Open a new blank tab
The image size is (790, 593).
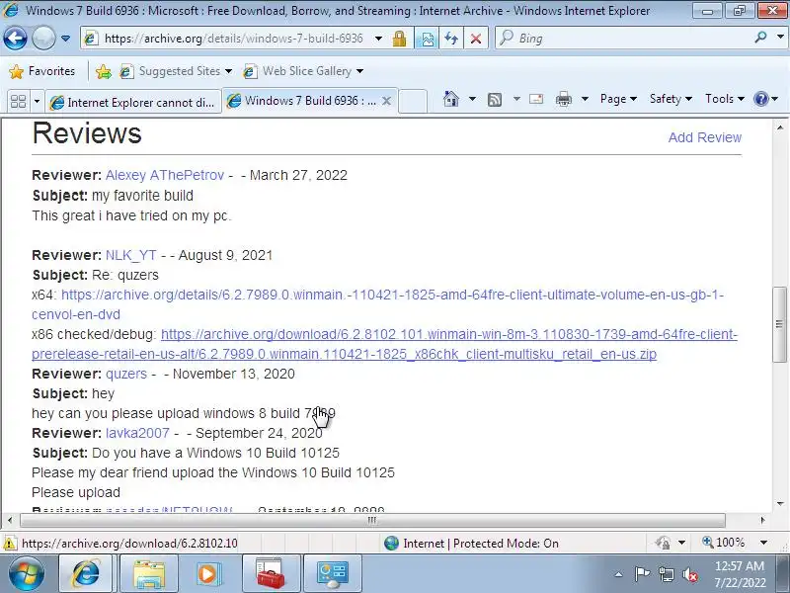tap(413, 101)
